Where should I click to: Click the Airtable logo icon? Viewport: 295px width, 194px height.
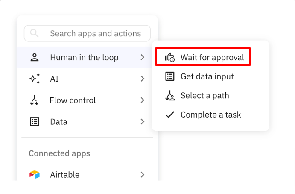[35, 175]
